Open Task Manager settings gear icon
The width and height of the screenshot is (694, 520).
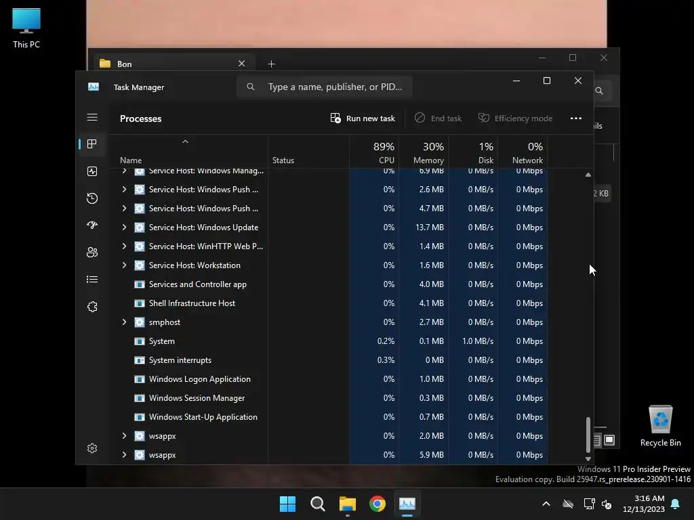tap(92, 448)
